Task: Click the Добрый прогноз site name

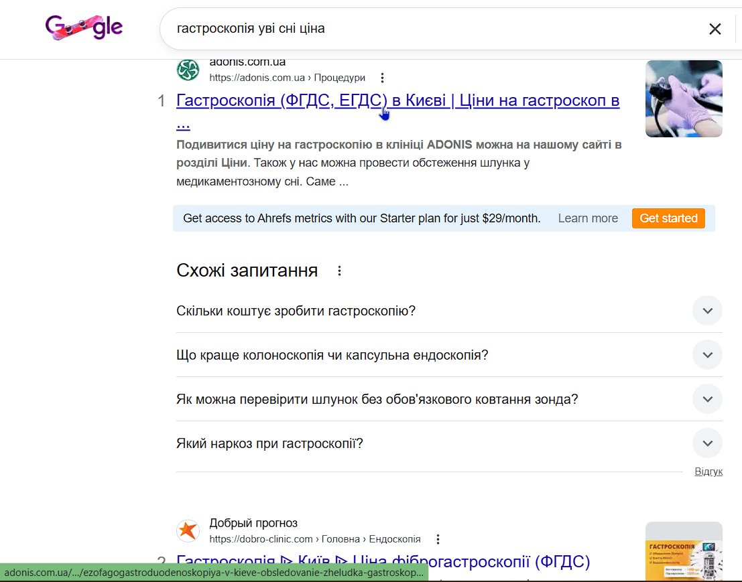Action: 253,523
